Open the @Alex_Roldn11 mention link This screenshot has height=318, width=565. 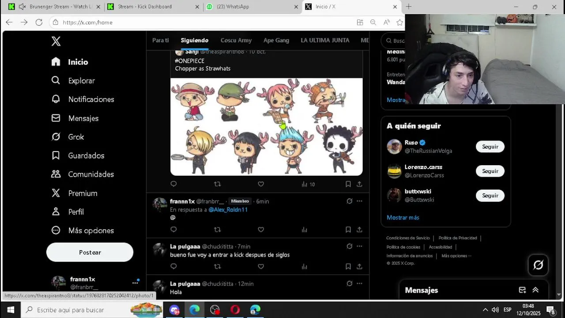click(228, 209)
